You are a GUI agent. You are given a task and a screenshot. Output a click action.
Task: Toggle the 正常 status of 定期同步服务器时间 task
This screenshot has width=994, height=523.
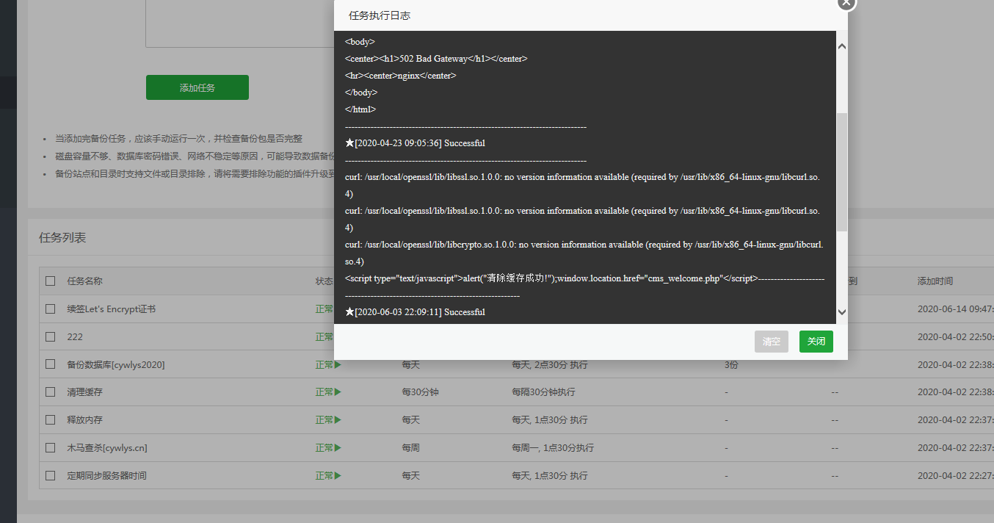tap(328, 476)
